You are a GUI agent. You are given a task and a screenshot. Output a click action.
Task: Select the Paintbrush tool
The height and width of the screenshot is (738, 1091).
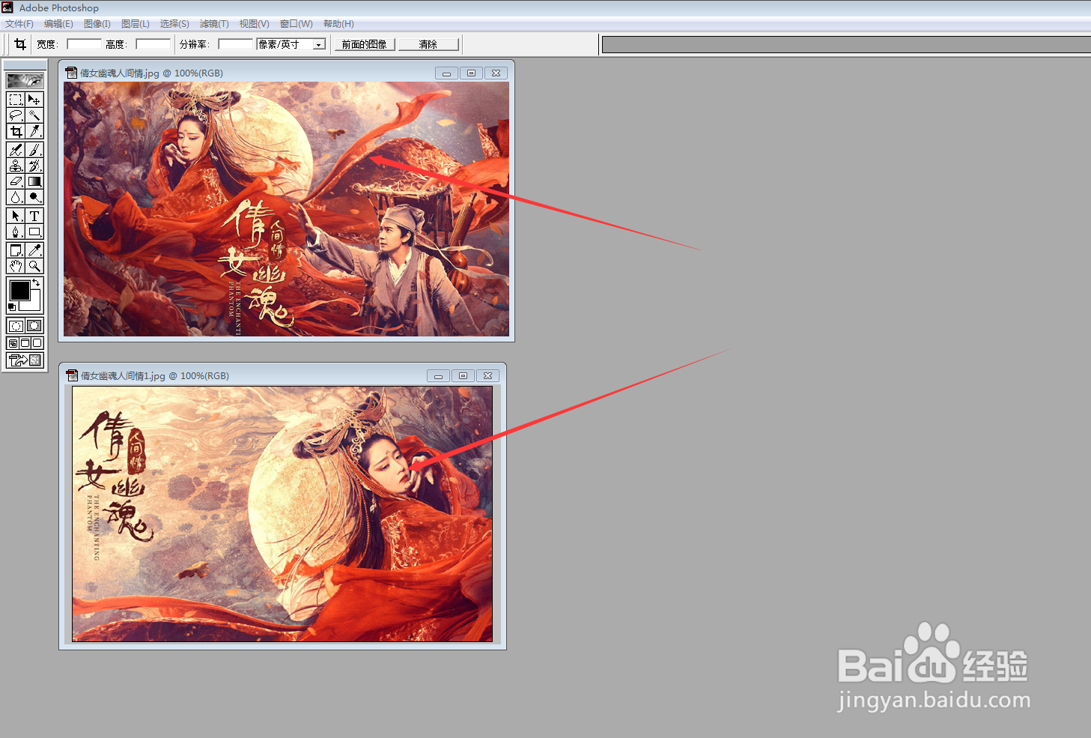(x=34, y=150)
